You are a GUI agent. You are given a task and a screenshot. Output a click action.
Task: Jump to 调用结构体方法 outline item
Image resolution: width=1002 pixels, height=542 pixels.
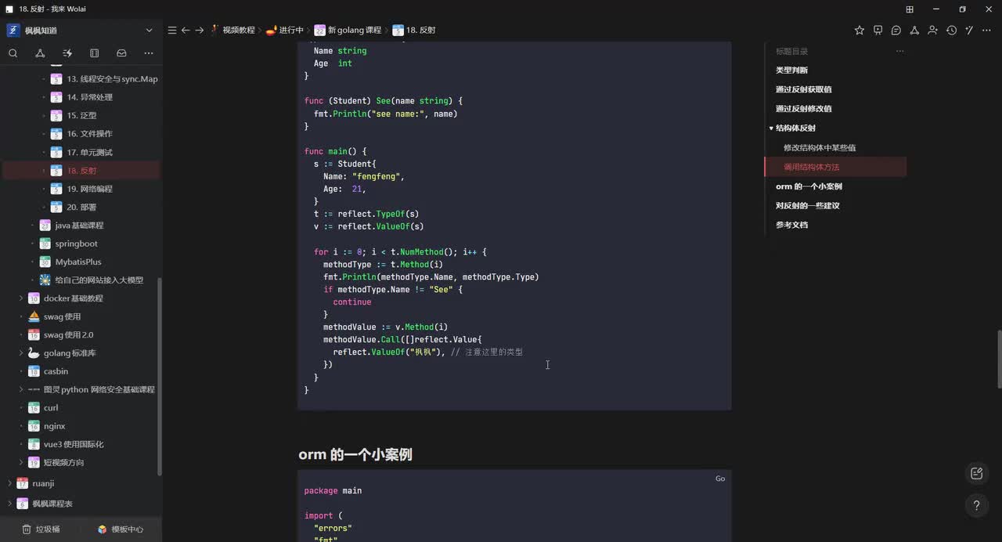pos(811,167)
